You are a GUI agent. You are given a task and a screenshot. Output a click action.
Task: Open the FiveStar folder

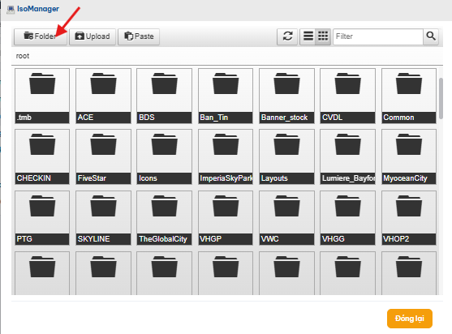click(103, 156)
